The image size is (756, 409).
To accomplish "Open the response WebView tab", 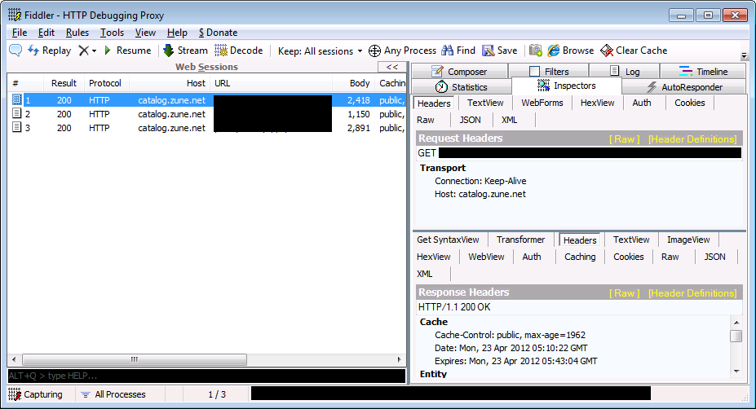I will (x=486, y=257).
